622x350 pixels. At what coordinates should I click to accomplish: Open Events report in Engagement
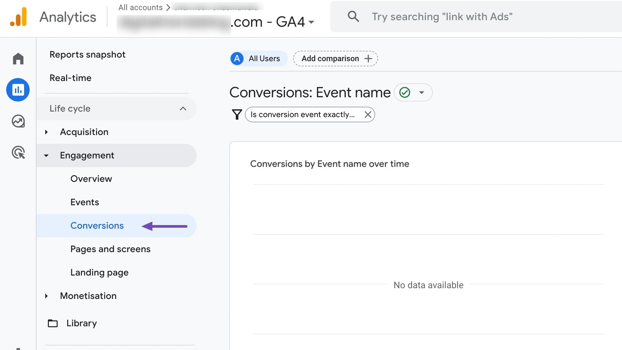click(85, 202)
